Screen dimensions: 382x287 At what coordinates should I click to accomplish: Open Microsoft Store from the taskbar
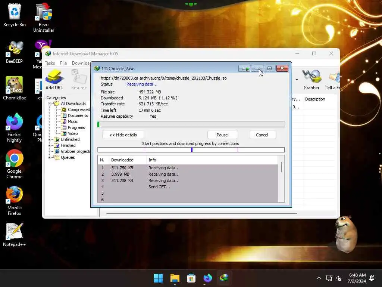click(191, 278)
